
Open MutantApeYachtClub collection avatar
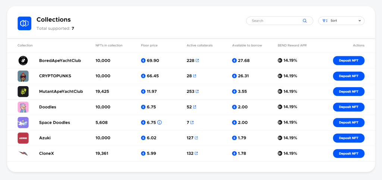(x=23, y=91)
